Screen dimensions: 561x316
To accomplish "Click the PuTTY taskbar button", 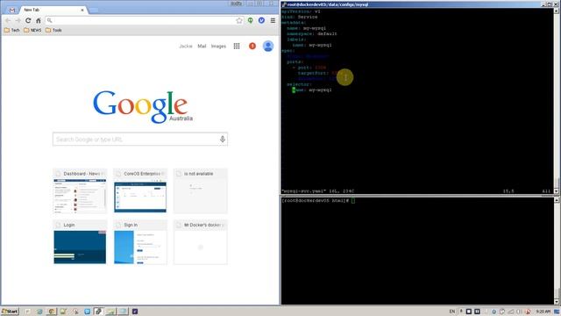I will pos(99,312).
